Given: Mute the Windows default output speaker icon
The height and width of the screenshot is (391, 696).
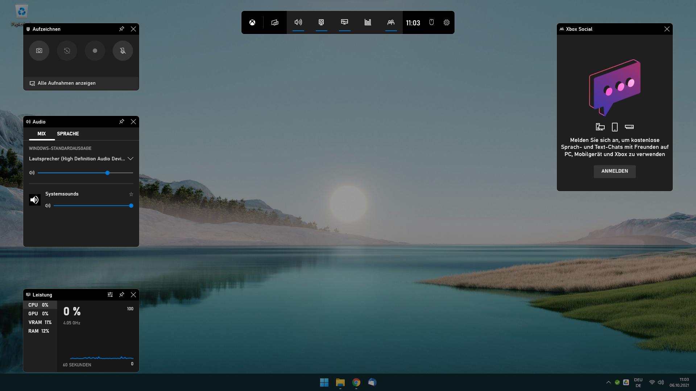Looking at the screenshot, I should 32,173.
